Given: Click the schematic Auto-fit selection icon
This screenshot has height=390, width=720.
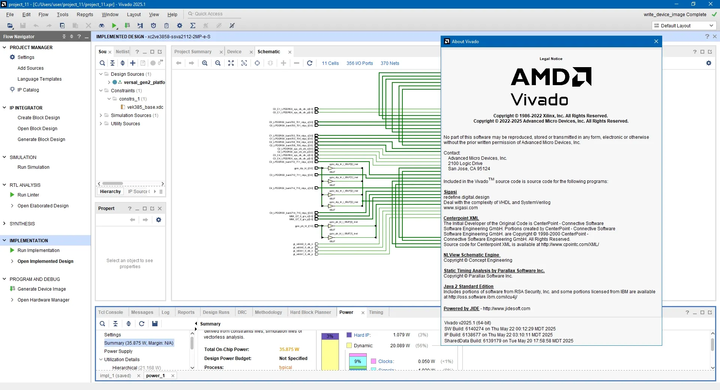Looking at the screenshot, I should click(244, 63).
